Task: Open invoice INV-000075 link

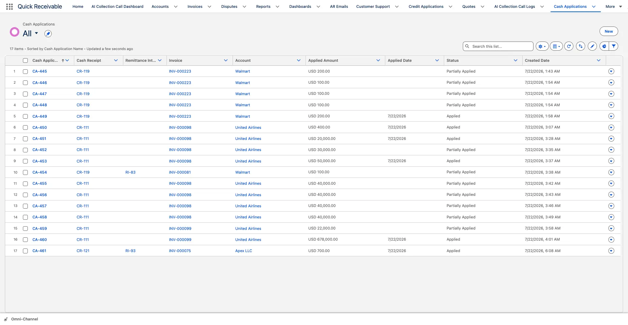Action: point(180,251)
